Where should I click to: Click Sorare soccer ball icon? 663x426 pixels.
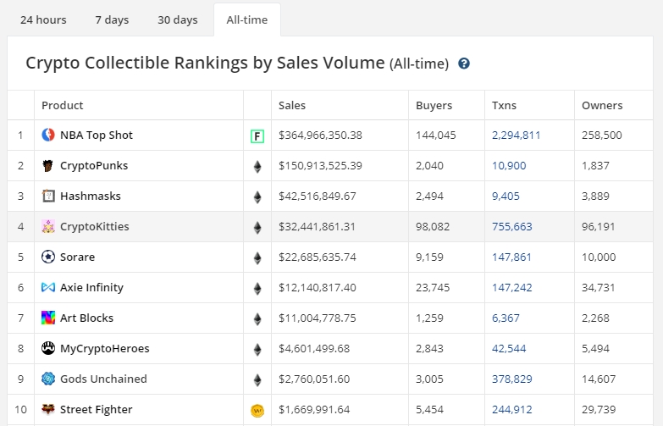point(48,257)
